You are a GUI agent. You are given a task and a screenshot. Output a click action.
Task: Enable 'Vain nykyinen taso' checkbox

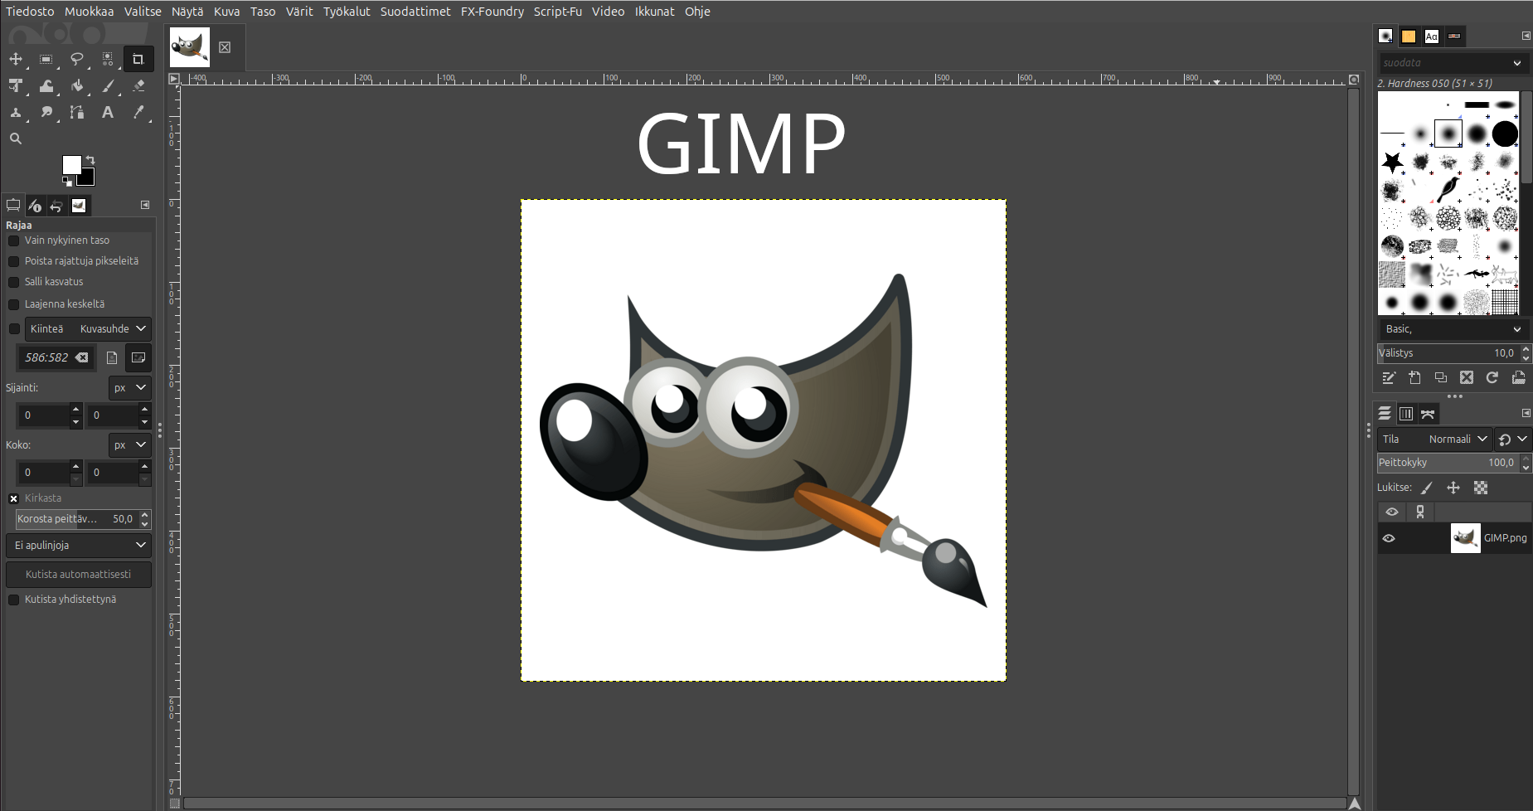coord(13,240)
